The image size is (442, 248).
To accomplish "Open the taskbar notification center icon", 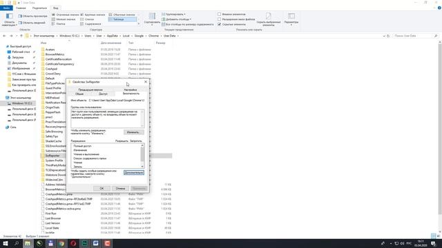I will (434, 243).
